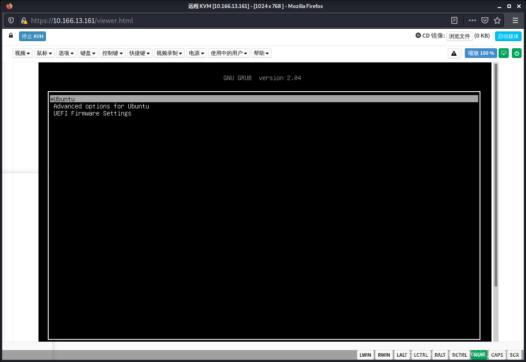This screenshot has width=526, height=362.
Task: Click 启动媒体 to start media
Action: click(508, 36)
